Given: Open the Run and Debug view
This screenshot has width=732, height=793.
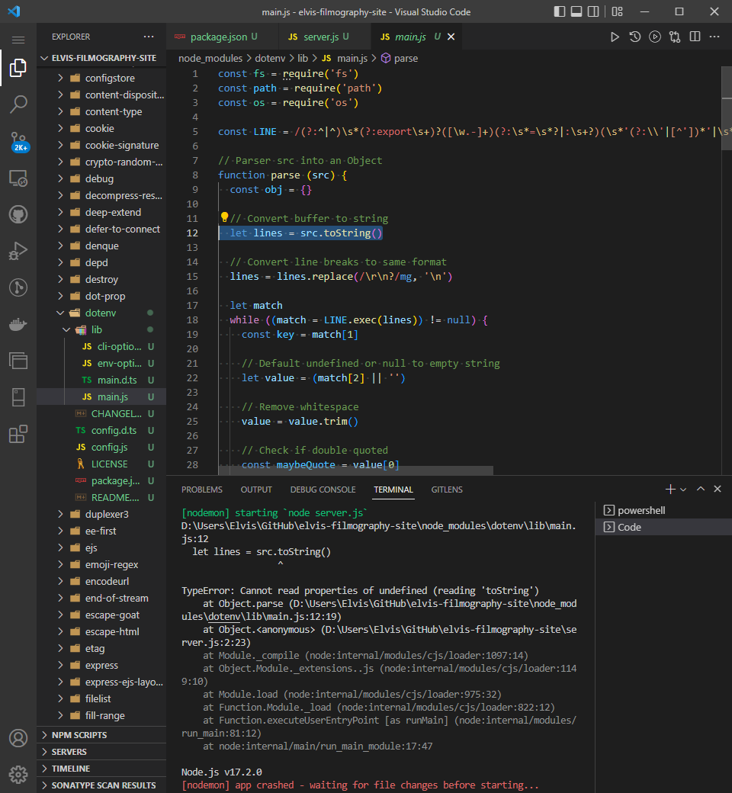Looking at the screenshot, I should coord(18,251).
